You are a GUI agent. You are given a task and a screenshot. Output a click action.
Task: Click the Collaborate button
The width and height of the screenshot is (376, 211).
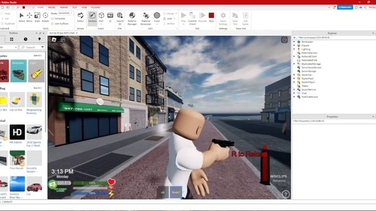345,7
